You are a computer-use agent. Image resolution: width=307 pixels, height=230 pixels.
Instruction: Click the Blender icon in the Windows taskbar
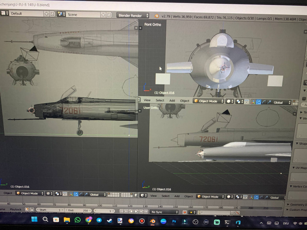point(152,221)
